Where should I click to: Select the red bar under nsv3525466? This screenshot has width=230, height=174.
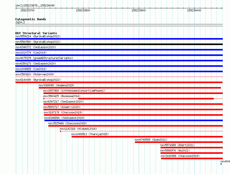[135, 126]
